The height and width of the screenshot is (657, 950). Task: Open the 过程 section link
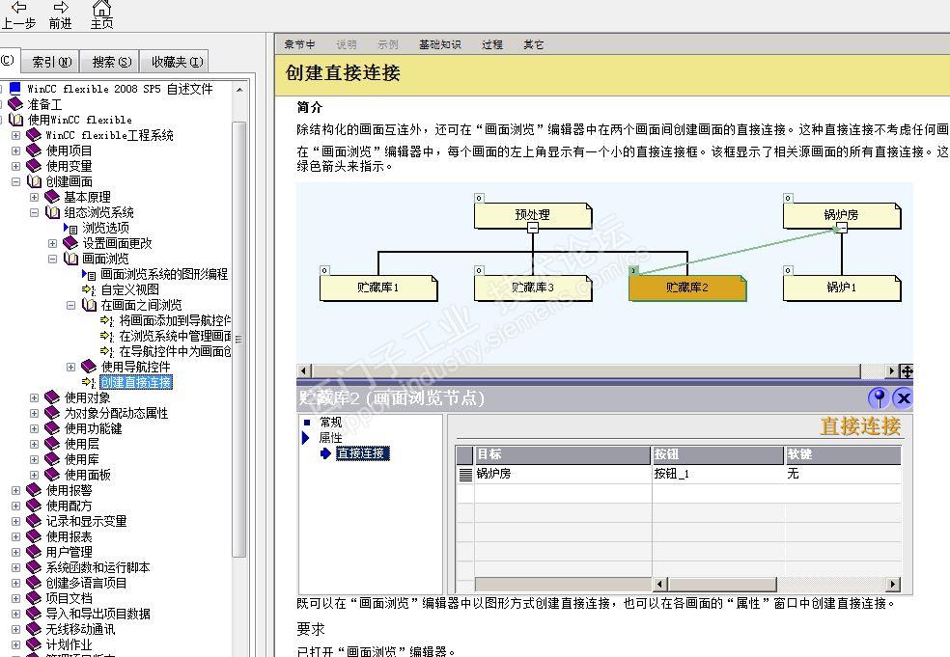[492, 44]
